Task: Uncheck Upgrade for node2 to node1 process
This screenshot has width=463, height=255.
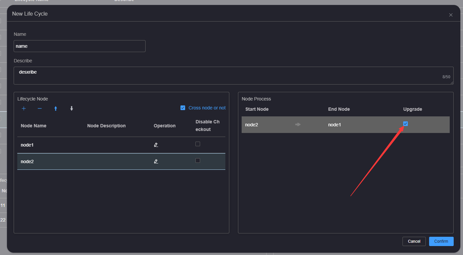Action: click(405, 124)
